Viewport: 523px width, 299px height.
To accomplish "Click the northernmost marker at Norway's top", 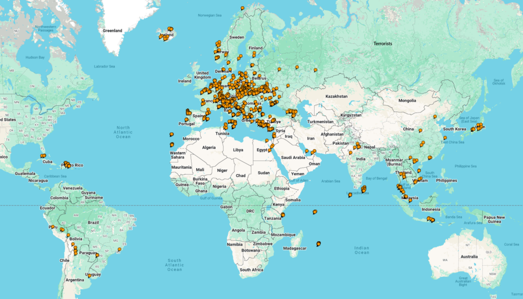I will coord(242,8).
